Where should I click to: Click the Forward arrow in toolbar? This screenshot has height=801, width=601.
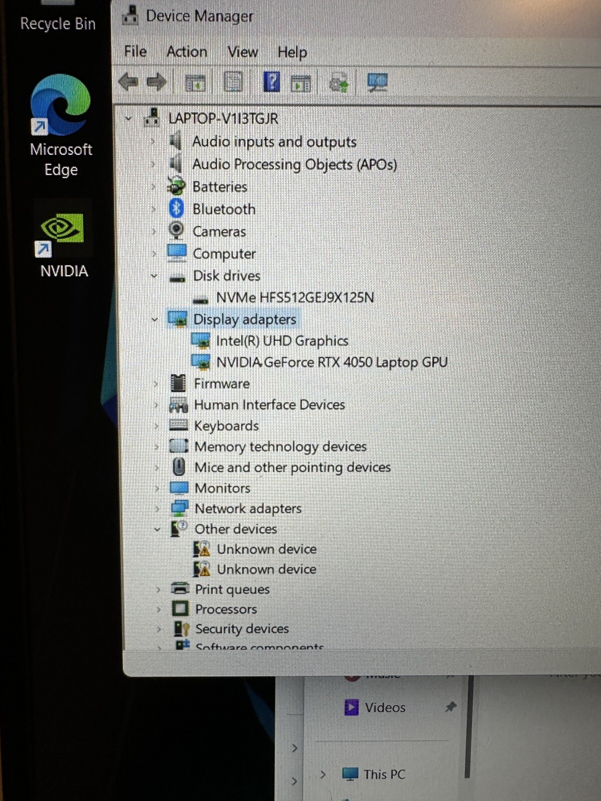pyautogui.click(x=156, y=82)
